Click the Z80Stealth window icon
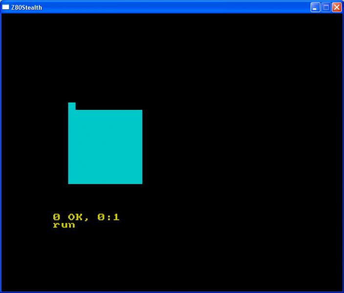Screen dimensions: 344x293 tap(6, 7)
